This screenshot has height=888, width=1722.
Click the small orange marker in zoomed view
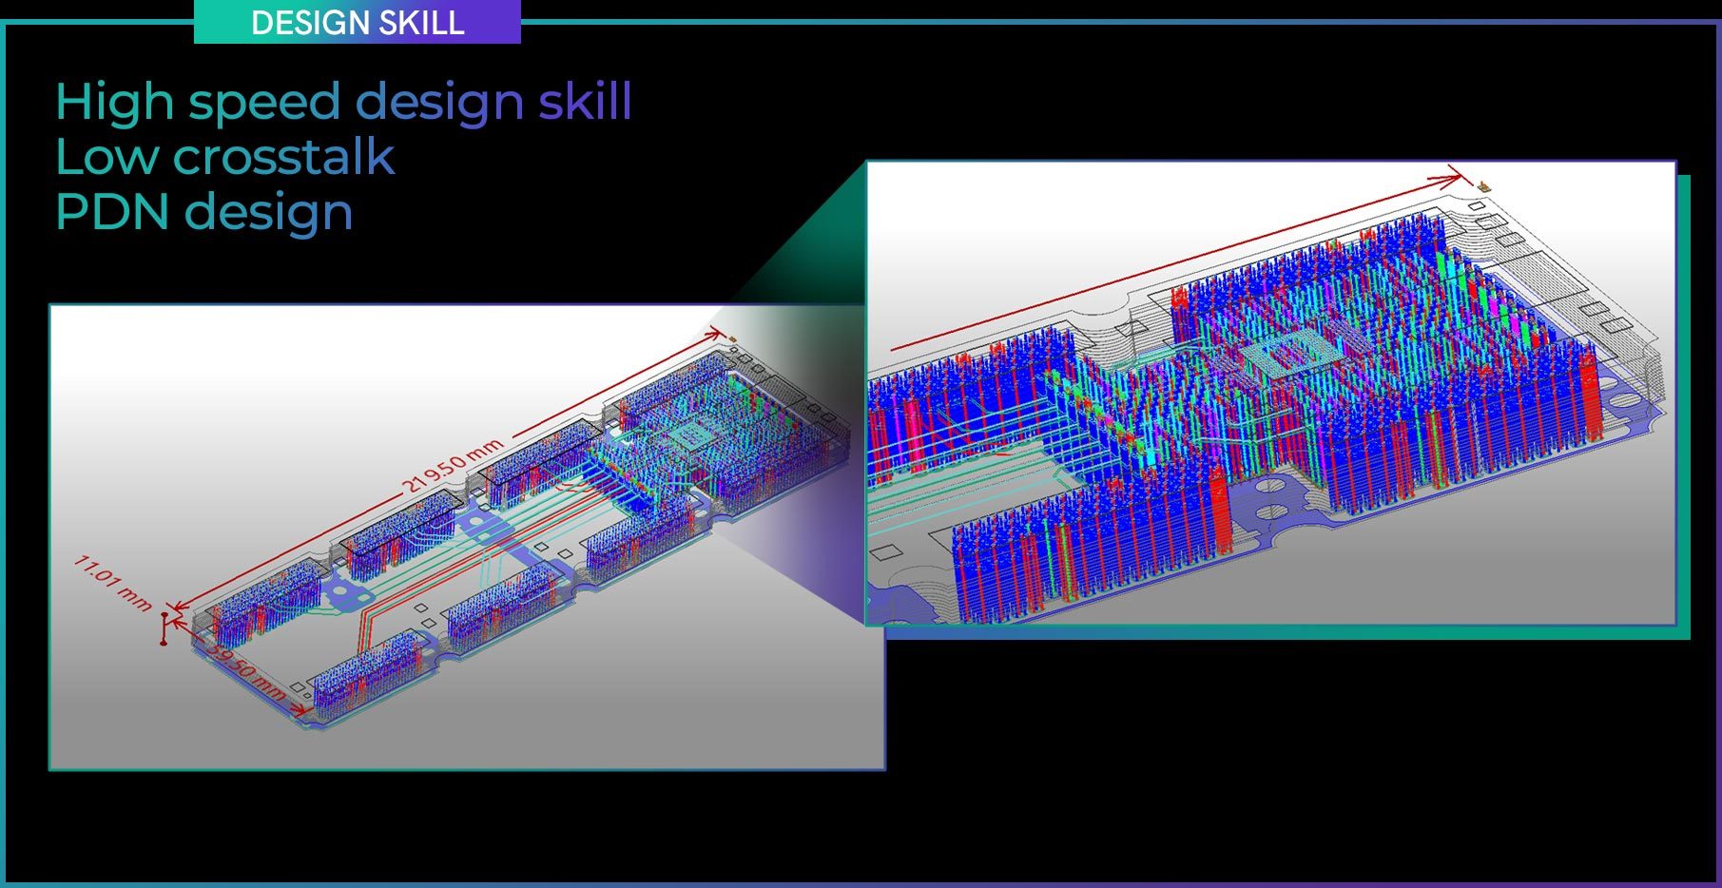(1482, 185)
